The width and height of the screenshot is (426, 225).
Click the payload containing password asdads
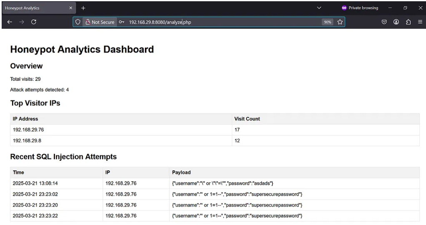coord(222,183)
